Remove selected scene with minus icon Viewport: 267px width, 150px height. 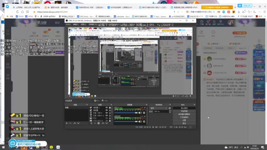pos(70,123)
